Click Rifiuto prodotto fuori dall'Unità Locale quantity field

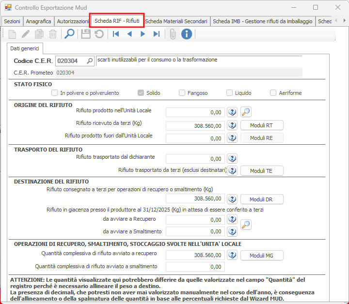coord(195,138)
